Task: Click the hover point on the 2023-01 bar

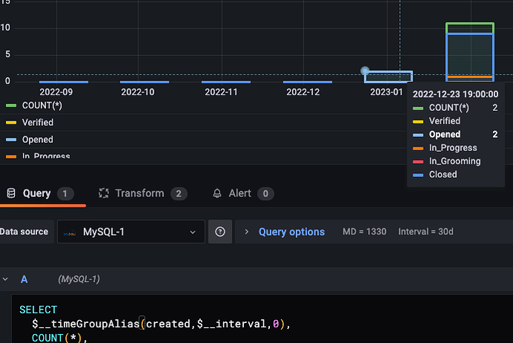Action: [365, 71]
